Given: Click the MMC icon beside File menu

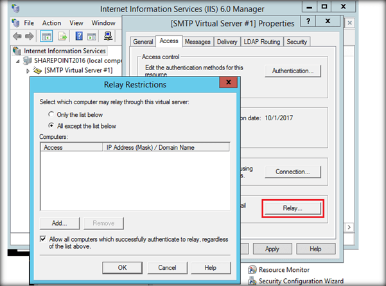Looking at the screenshot, I should tap(15, 23).
